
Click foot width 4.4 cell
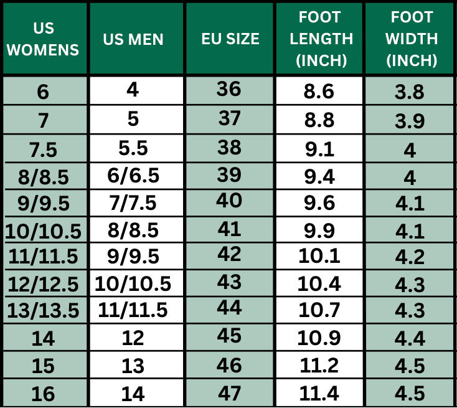[410, 338]
